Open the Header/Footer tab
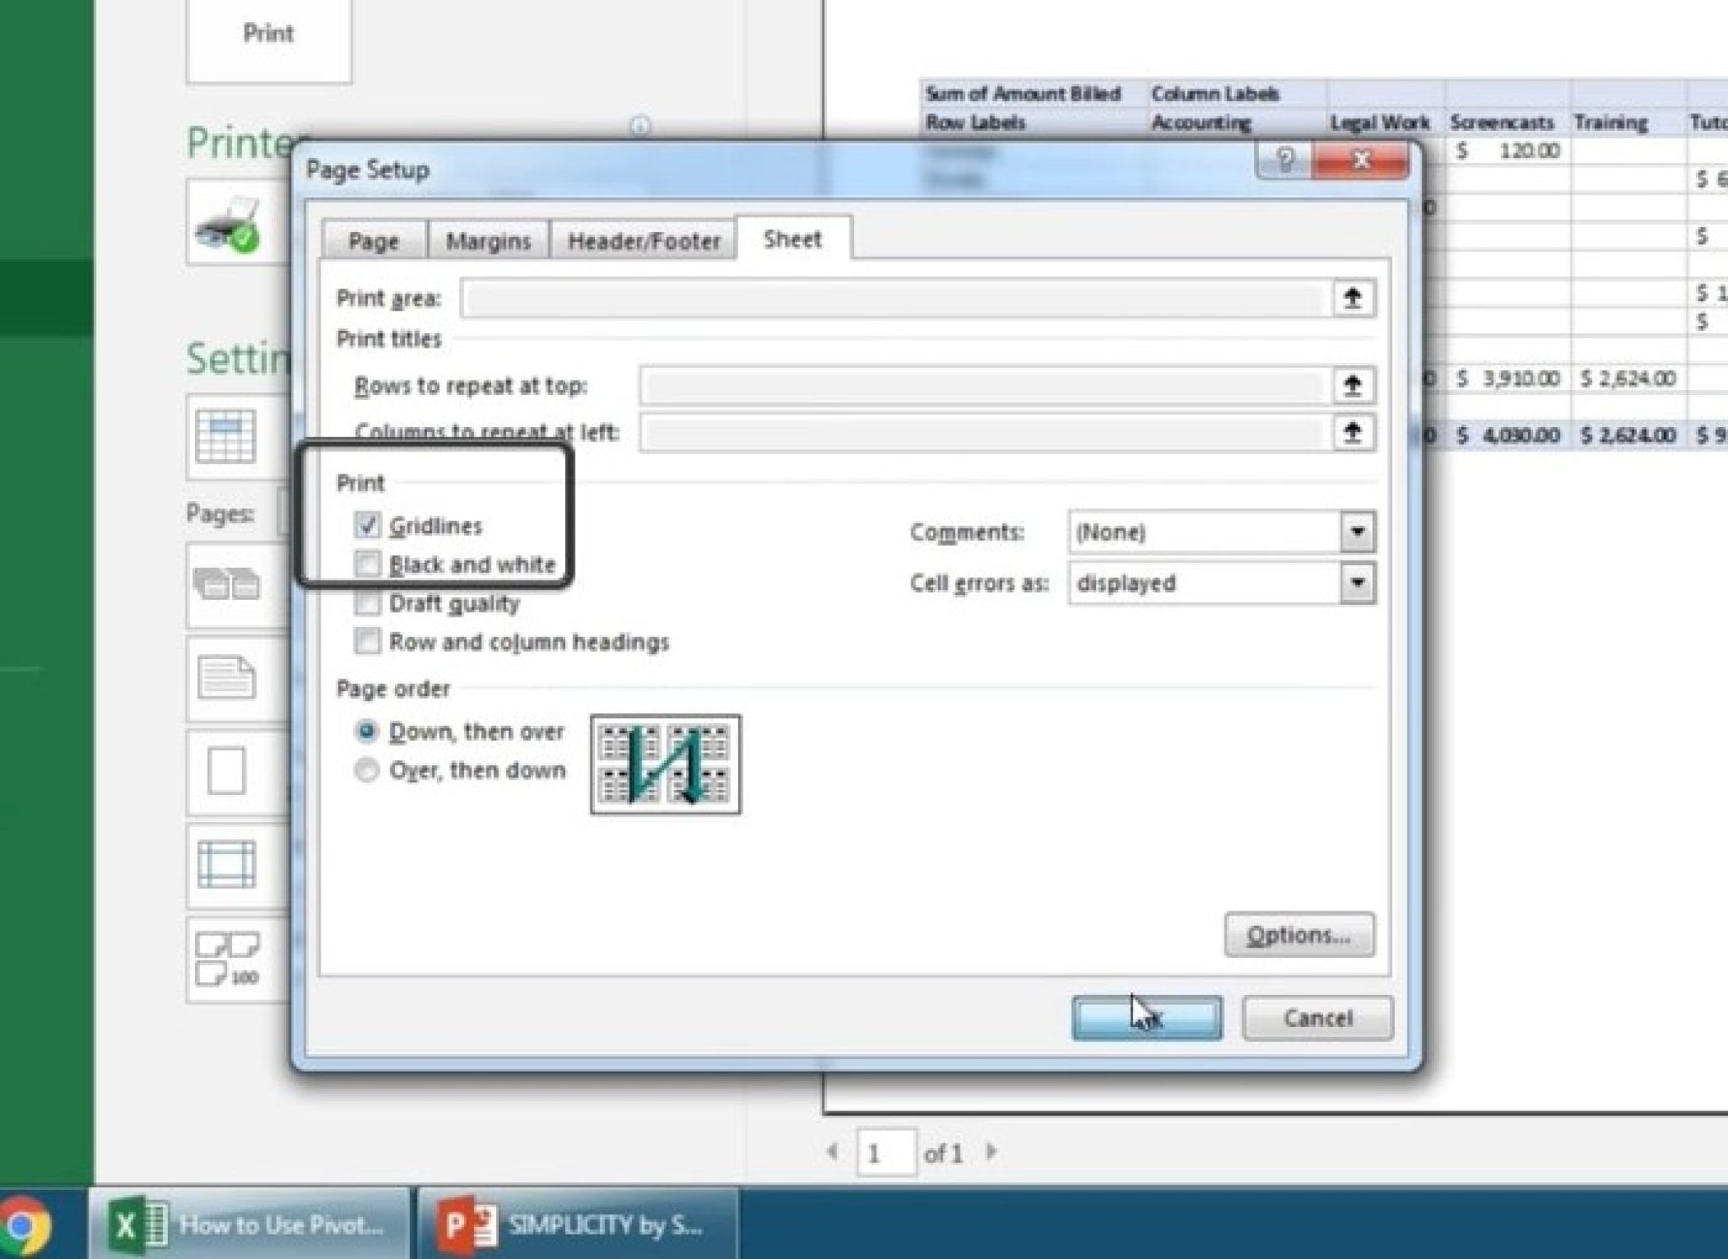 [x=643, y=240]
